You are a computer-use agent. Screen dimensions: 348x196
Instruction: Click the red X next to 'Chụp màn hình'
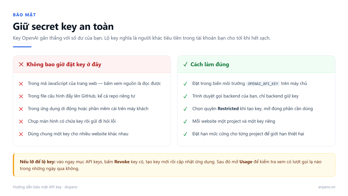coord(21,122)
